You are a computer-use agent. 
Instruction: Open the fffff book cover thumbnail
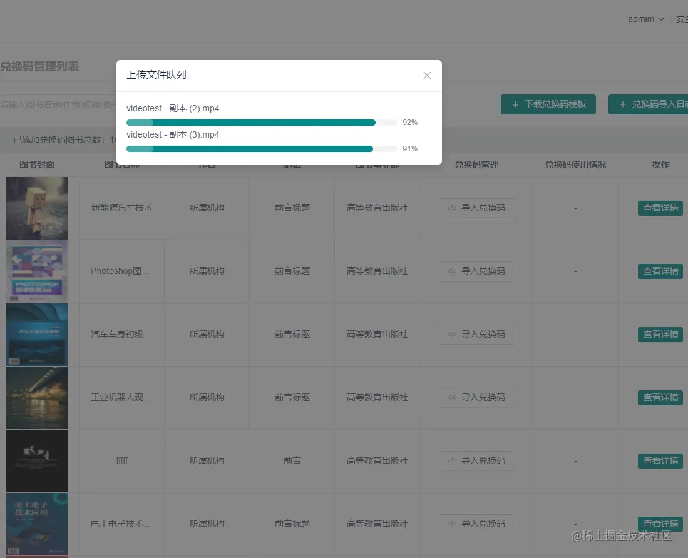click(x=37, y=460)
